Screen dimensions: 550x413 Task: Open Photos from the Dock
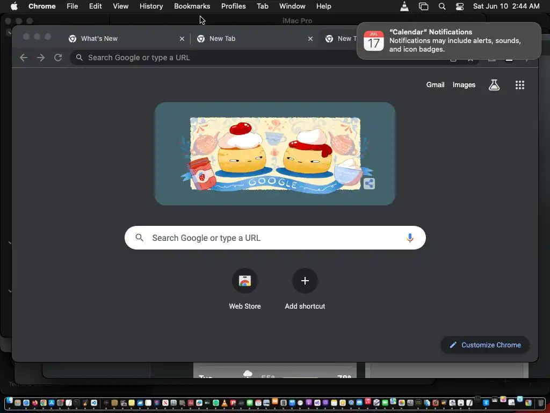point(402,403)
